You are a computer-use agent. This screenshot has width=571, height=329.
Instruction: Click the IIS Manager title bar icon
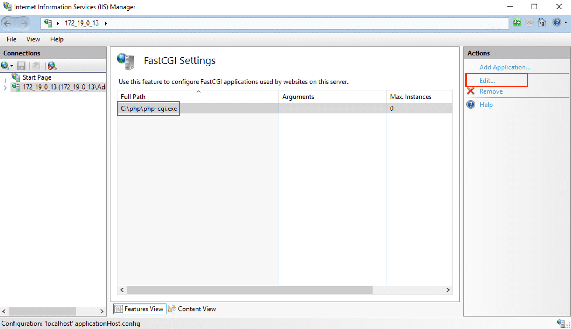(7, 6)
